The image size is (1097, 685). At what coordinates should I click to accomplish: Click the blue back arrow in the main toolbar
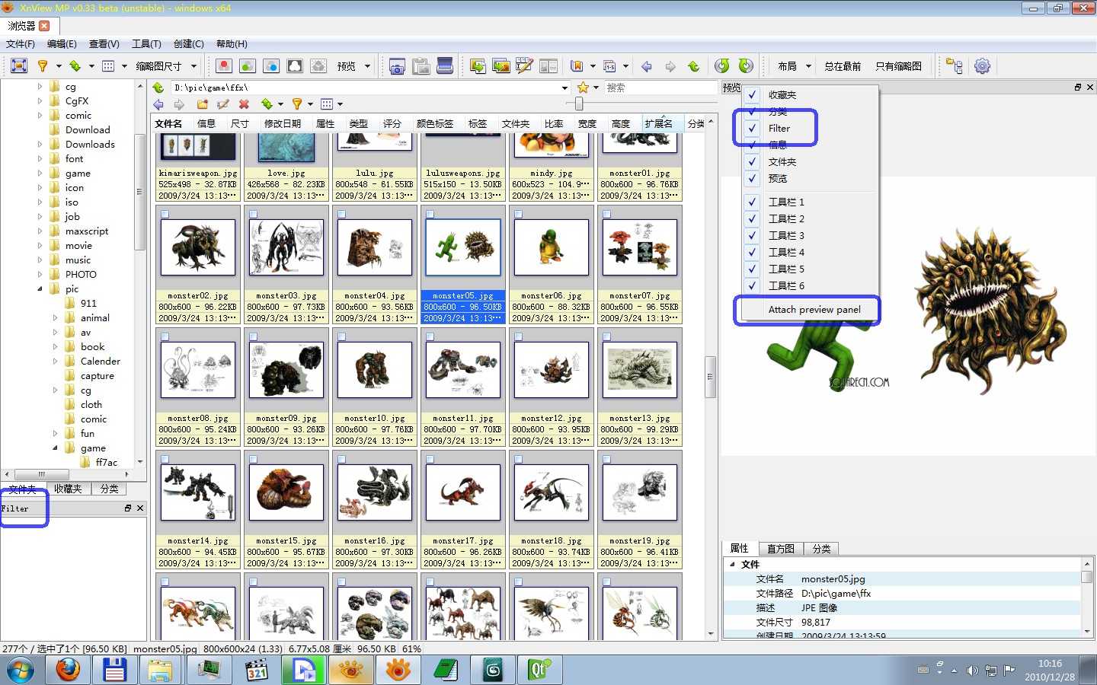(x=647, y=66)
